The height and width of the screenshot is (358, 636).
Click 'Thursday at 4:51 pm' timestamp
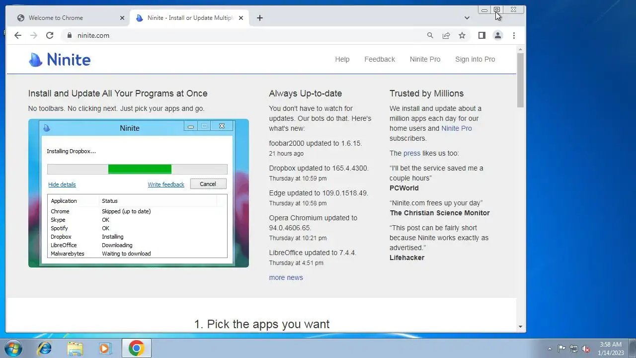[x=296, y=263]
